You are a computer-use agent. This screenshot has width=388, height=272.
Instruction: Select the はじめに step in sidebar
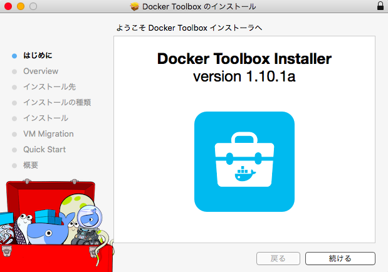click(38, 55)
